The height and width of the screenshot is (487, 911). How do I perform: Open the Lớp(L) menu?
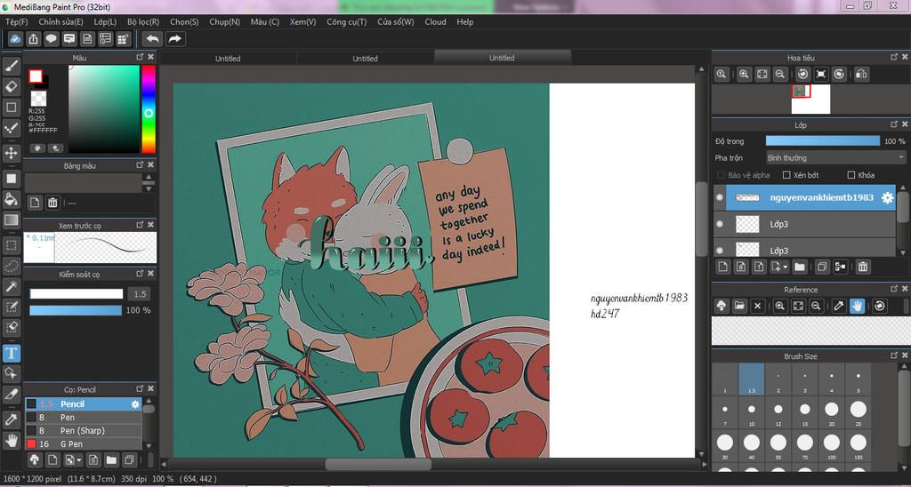pos(105,21)
